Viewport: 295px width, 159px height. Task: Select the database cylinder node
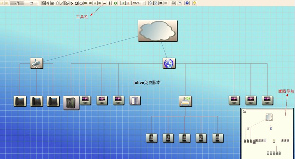[x=135, y=100]
